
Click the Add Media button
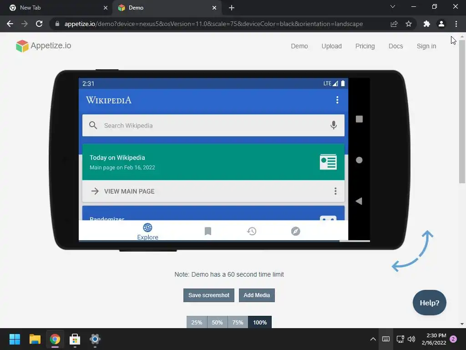click(x=257, y=295)
